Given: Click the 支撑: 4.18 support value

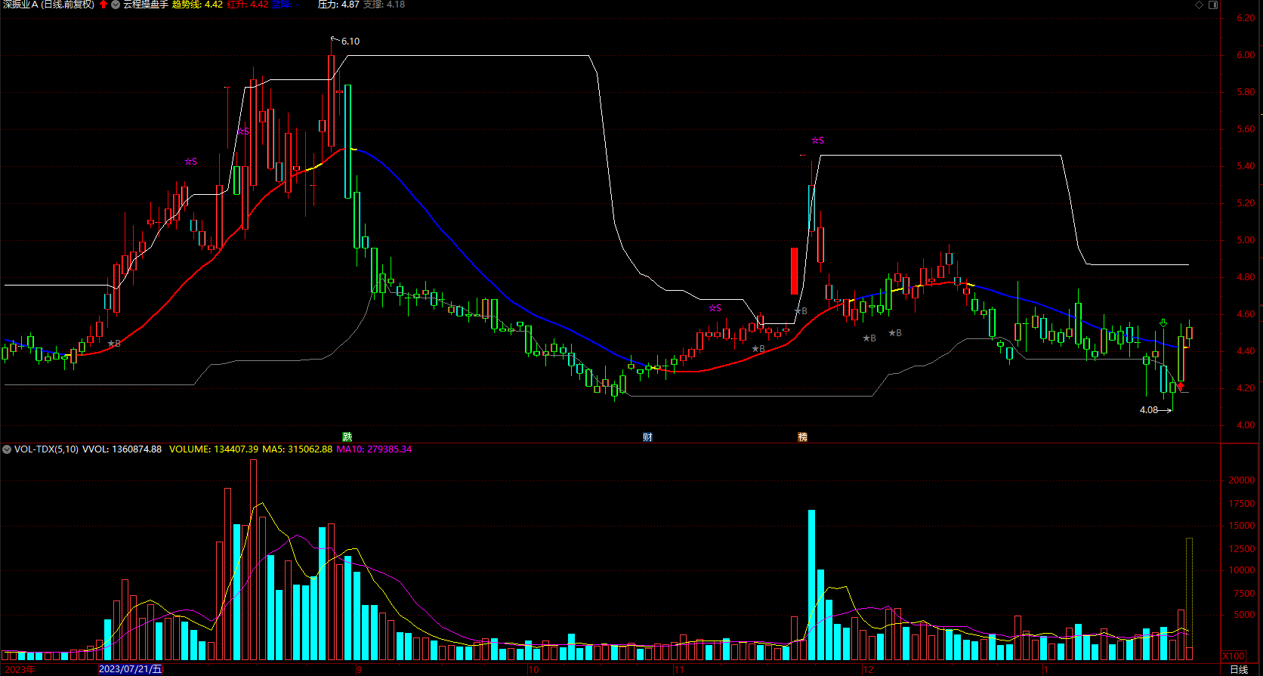Looking at the screenshot, I should click(x=384, y=5).
